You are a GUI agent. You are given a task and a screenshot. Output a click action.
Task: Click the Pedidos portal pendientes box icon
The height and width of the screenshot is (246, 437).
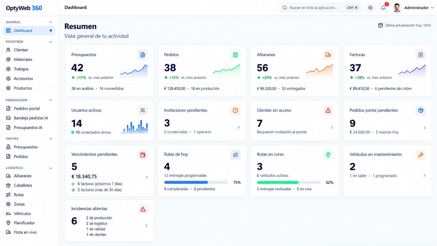tap(421, 110)
